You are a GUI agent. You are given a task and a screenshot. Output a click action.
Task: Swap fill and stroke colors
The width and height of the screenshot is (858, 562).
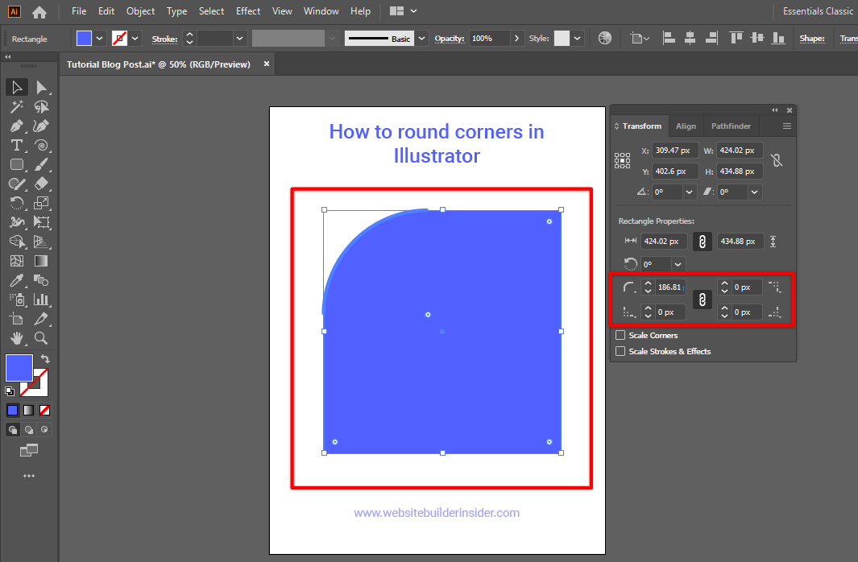coord(46,359)
